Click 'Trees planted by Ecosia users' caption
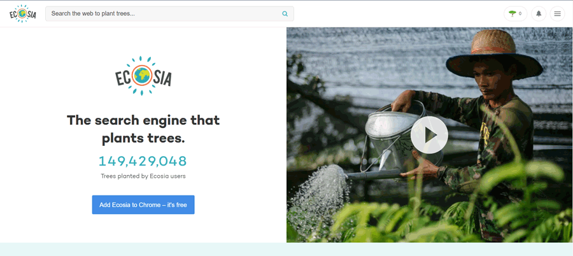Image resolution: width=573 pixels, height=256 pixels. (143, 176)
